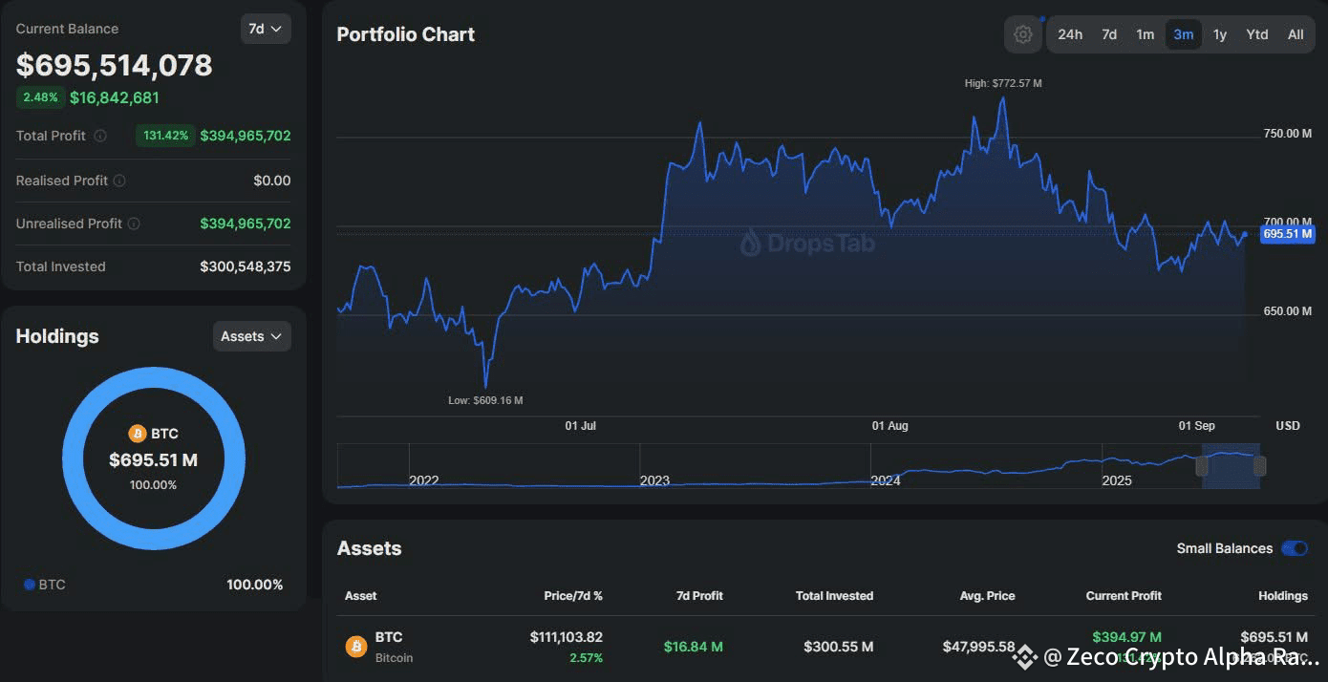Viewport: 1328px width, 682px height.
Task: Click right handle of range slider
Action: [1260, 466]
